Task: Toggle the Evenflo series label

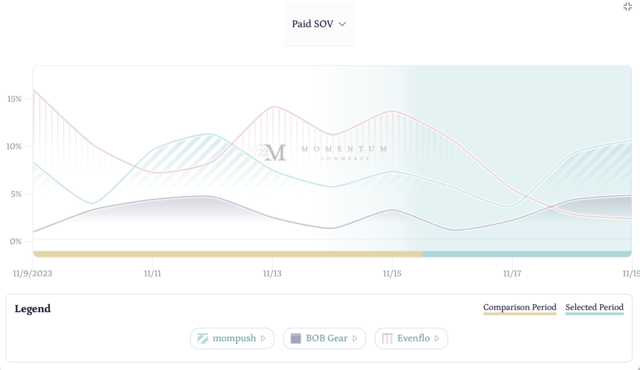Action: pyautogui.click(x=414, y=338)
